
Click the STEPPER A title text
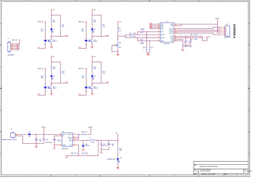234,31
